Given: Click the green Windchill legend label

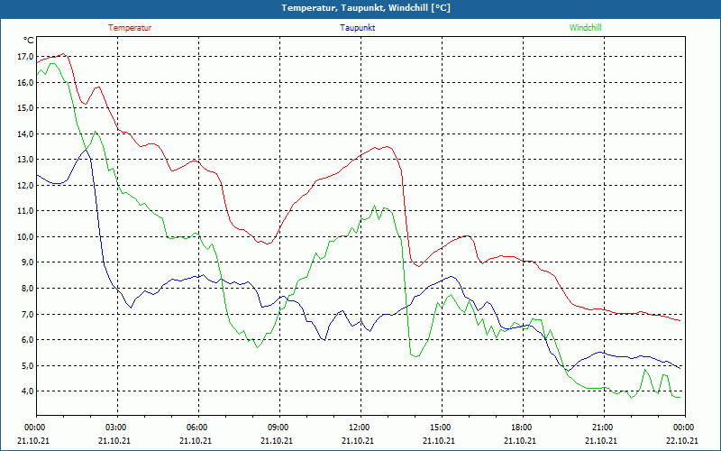Looking at the screenshot, I should tap(585, 28).
